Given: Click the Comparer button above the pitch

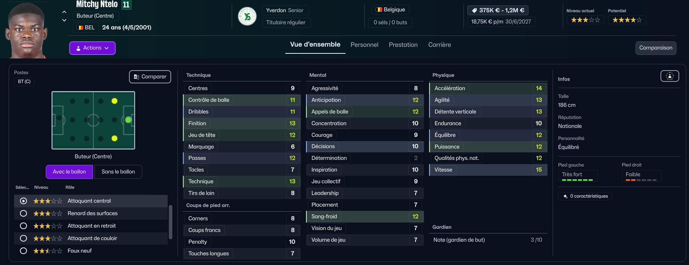Looking at the screenshot, I should click(150, 77).
